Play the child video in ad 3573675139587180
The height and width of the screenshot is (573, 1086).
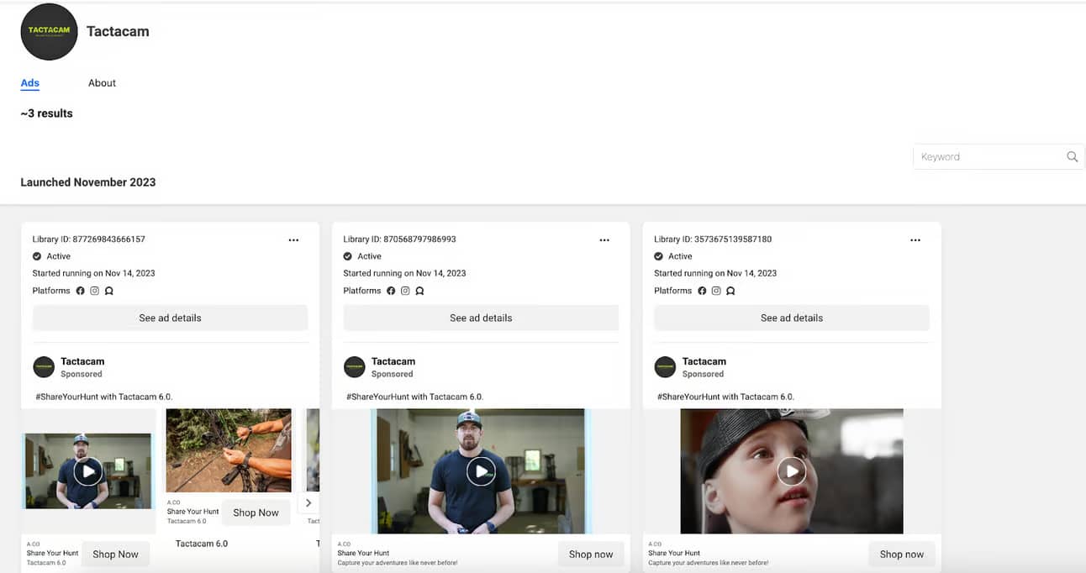coord(791,471)
